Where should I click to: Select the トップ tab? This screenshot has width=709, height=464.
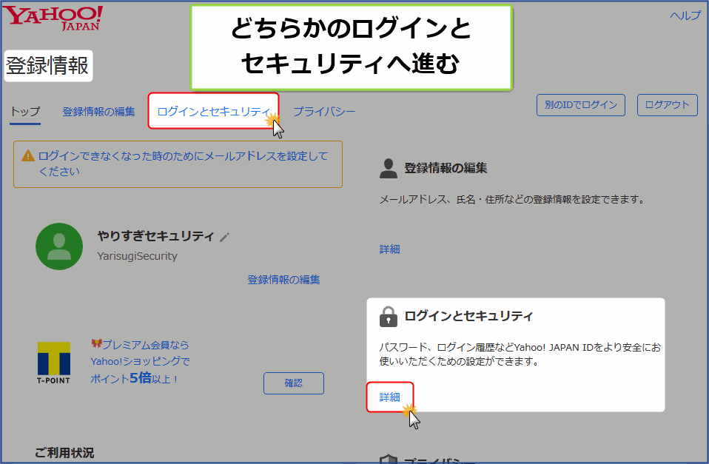pyautogui.click(x=25, y=112)
